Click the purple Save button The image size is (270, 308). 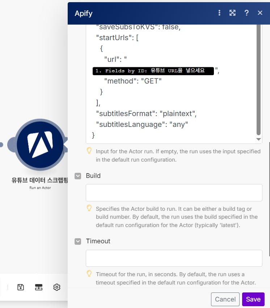(253, 299)
